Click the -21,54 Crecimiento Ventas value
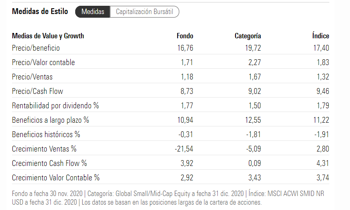The width and height of the screenshot is (350, 210). pyautogui.click(x=184, y=149)
